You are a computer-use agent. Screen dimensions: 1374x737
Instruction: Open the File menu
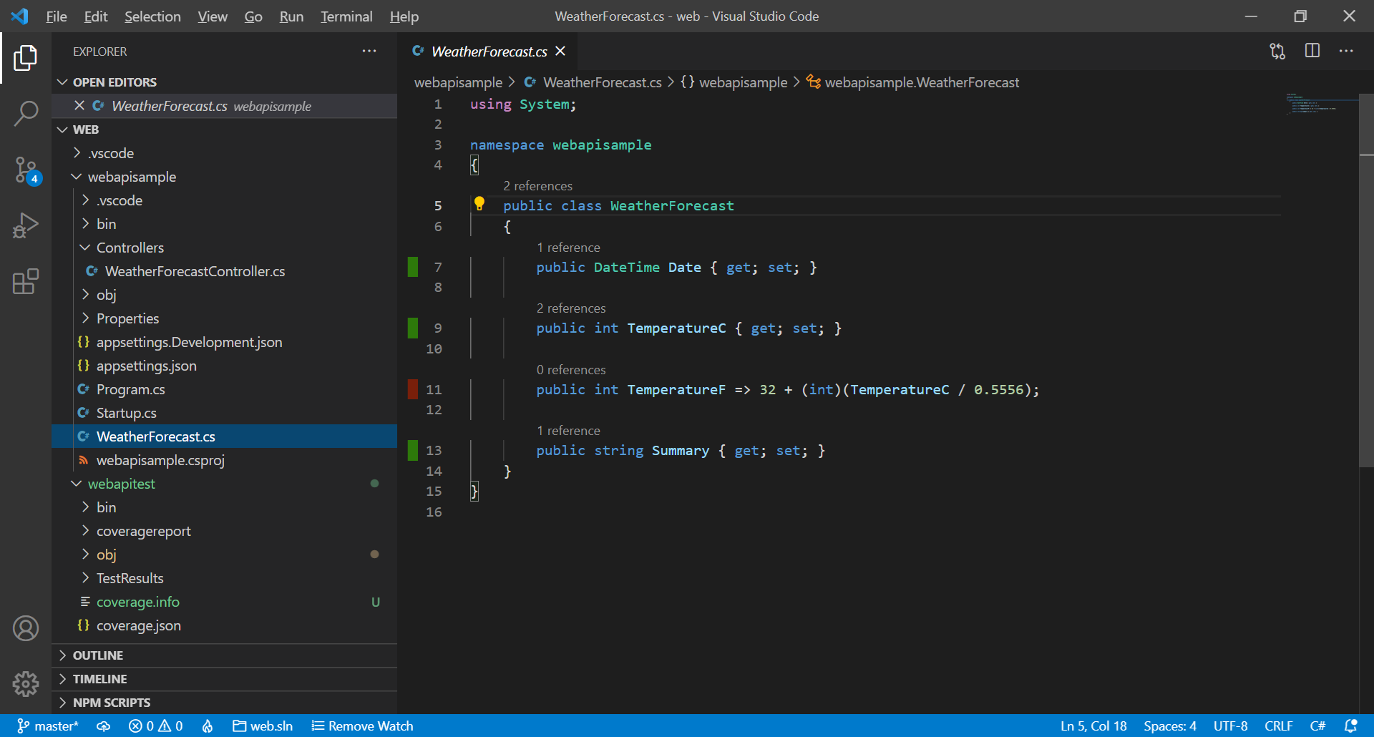click(x=57, y=16)
